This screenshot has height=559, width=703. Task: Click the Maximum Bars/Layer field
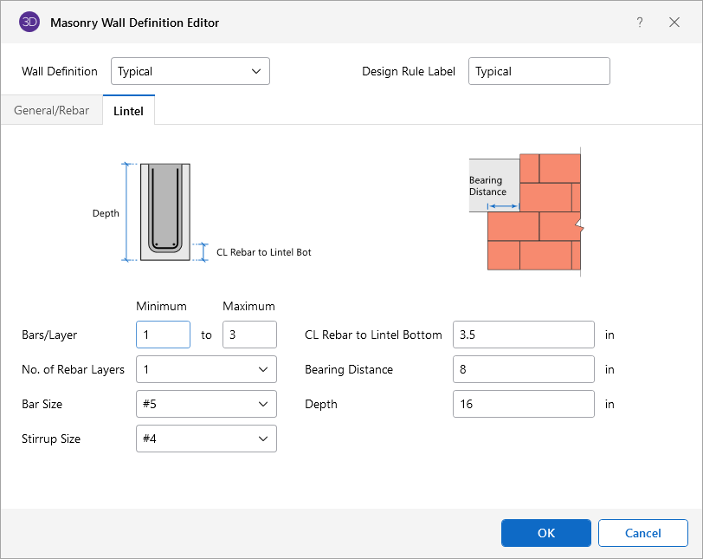point(249,335)
